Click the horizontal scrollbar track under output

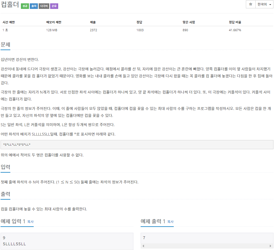(x=207, y=246)
